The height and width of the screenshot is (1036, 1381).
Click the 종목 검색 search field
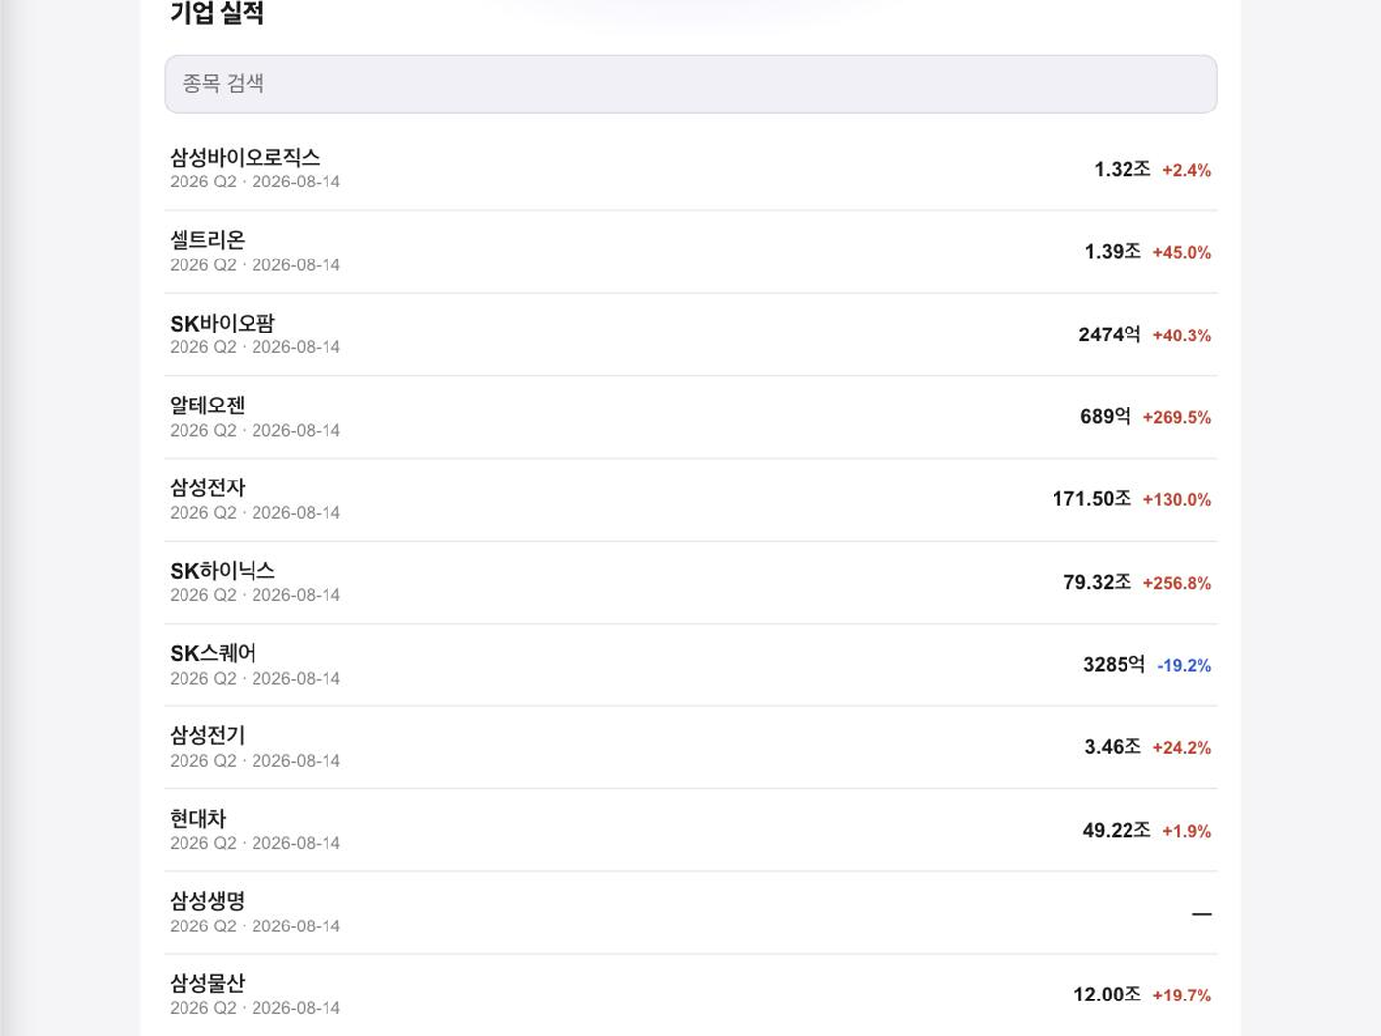click(x=690, y=84)
